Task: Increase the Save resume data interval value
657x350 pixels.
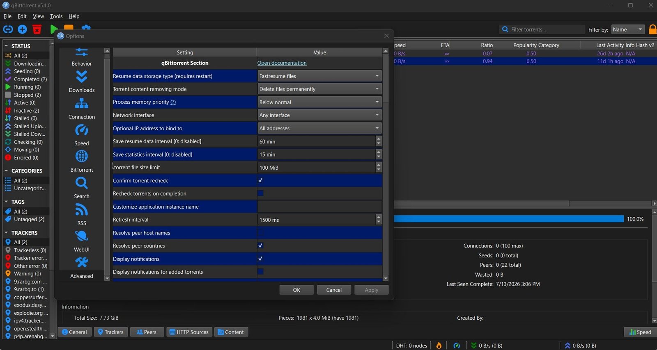Action: (379, 139)
